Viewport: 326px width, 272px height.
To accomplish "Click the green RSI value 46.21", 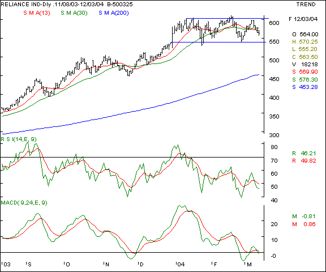I will tap(308, 154).
